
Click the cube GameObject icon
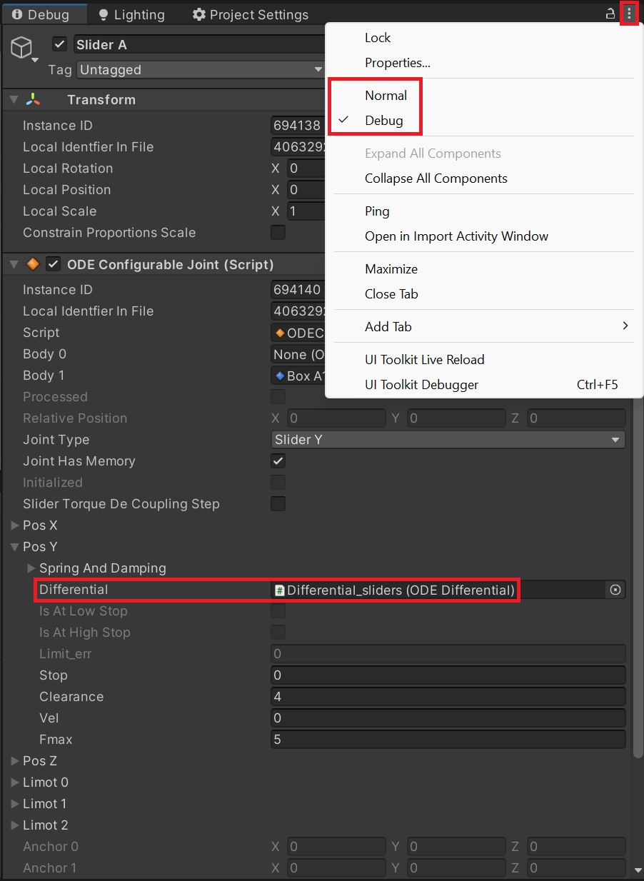click(x=21, y=47)
